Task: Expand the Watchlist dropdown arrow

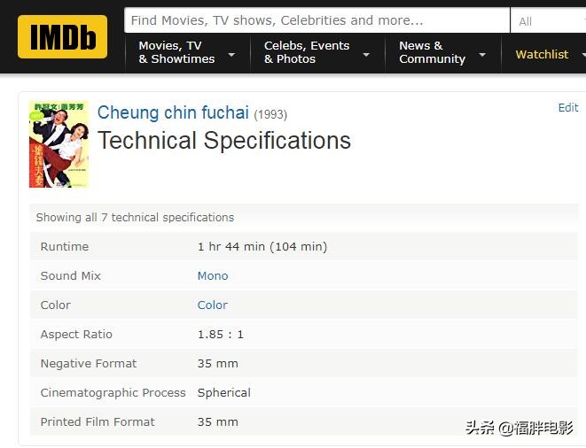Action: click(581, 54)
